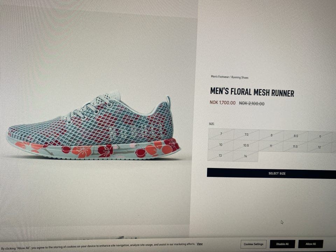This screenshot has height=252, width=336.
Task: Select size 8.5 box
Action: [296, 136]
